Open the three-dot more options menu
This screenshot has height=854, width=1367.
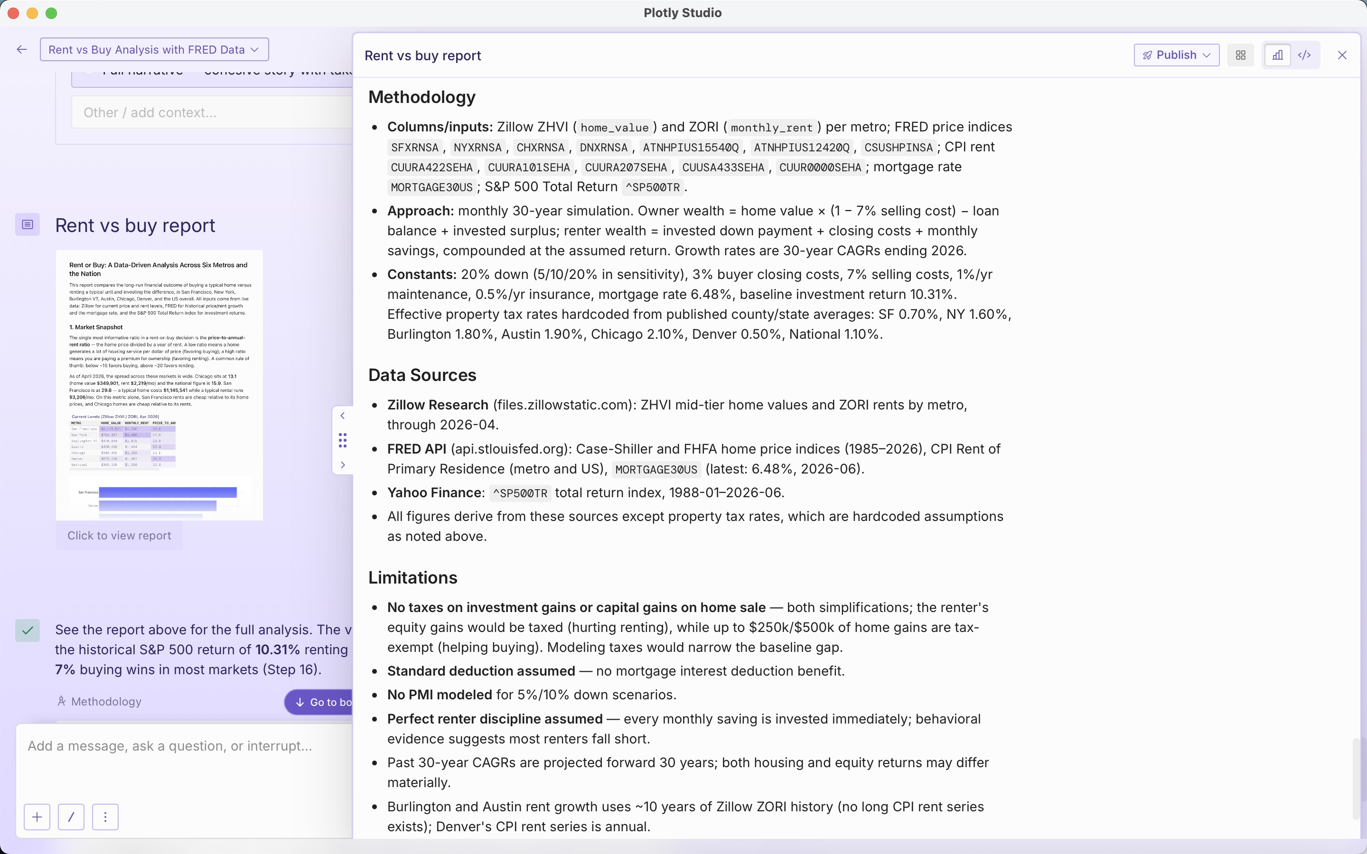coord(106,817)
